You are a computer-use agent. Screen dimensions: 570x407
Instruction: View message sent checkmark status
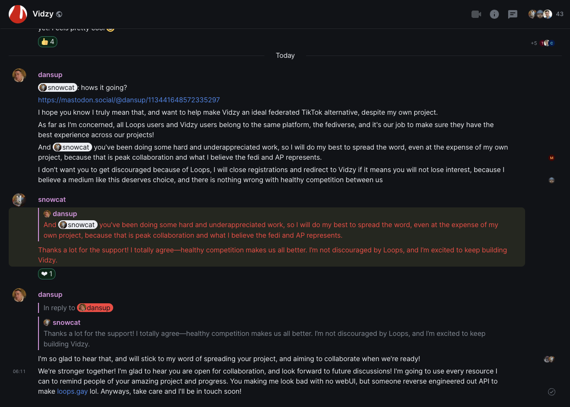click(x=552, y=391)
